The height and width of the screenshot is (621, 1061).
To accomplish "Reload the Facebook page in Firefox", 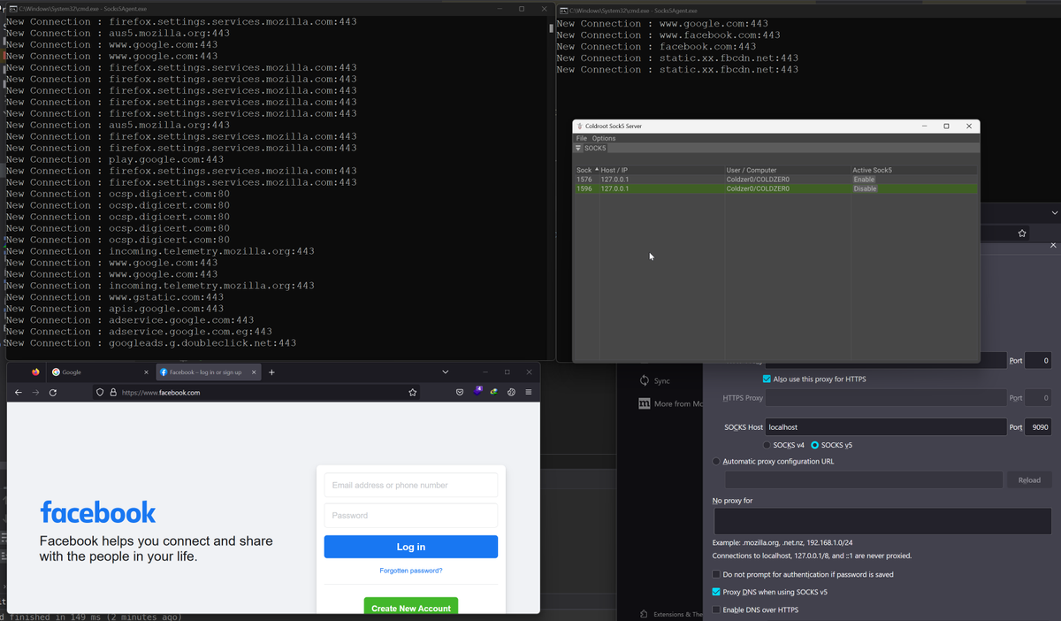I will pos(53,392).
